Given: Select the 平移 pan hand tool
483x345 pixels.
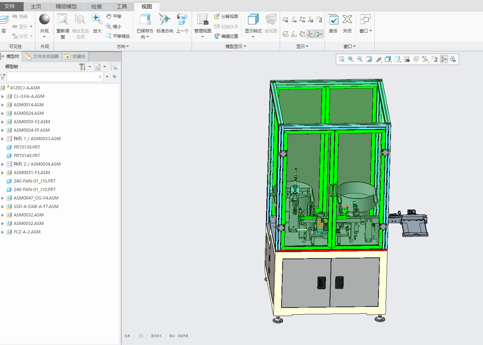Looking at the screenshot, I should [x=114, y=17].
